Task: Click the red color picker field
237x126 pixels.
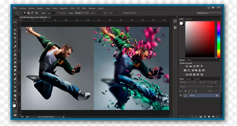Action: (200, 39)
